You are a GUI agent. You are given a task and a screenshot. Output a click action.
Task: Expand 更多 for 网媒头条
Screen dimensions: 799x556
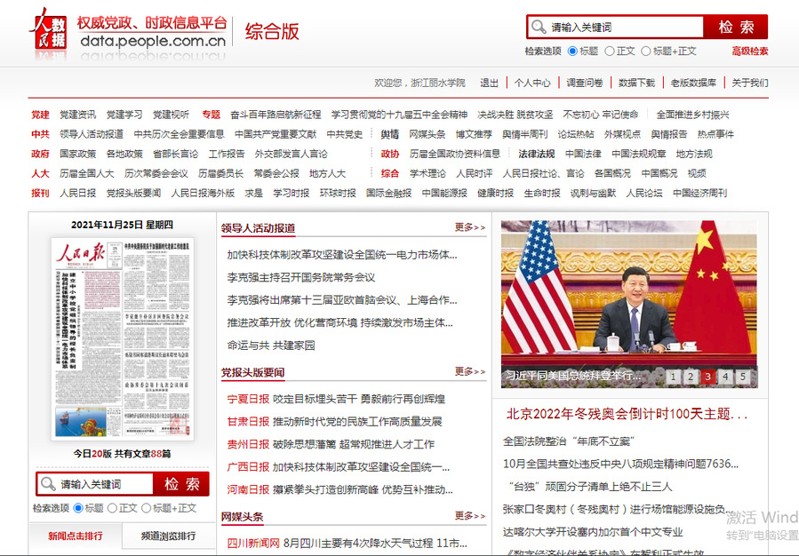pyautogui.click(x=470, y=516)
